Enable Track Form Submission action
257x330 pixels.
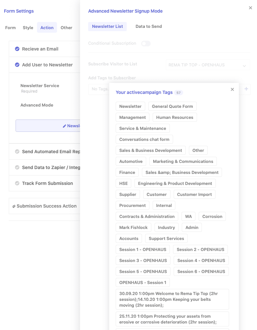[17, 183]
